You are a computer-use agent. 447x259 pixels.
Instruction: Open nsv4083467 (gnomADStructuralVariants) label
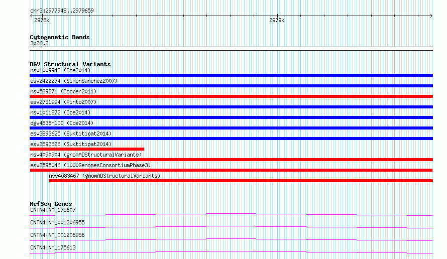(x=104, y=176)
